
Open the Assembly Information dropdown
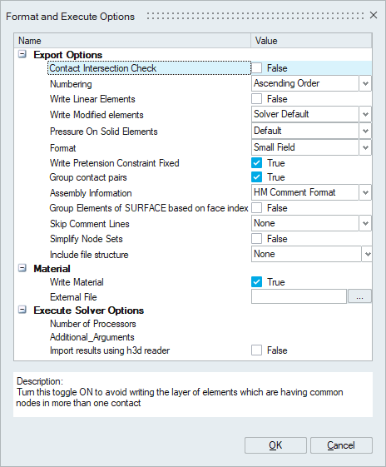pyautogui.click(x=365, y=192)
